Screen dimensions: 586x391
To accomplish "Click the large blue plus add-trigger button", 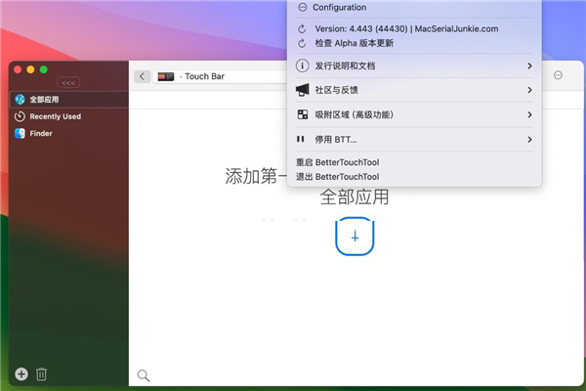I will pyautogui.click(x=355, y=237).
